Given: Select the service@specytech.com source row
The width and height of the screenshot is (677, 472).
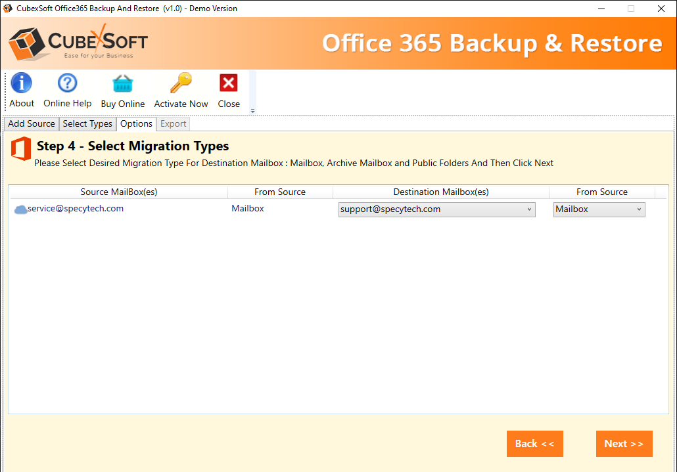Looking at the screenshot, I should (76, 209).
